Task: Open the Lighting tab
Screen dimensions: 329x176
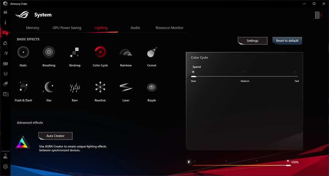Action: tap(101, 28)
